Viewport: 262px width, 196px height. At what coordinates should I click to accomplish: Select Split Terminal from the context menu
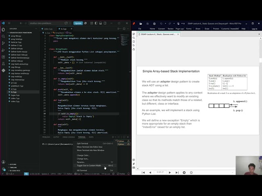pyautogui.click(x=95, y=143)
